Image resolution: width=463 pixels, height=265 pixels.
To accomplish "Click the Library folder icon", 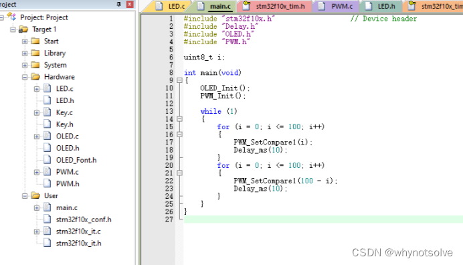I will 35,53.
